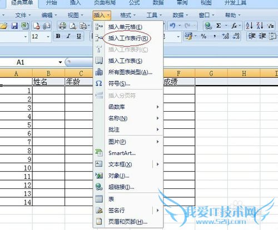Open the Undo history dropdown arrow
The image size is (278, 230).
coord(180,26)
